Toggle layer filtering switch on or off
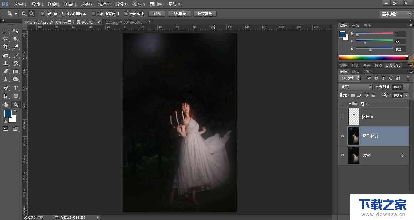Screen dimensions: 414x220 [408, 78]
